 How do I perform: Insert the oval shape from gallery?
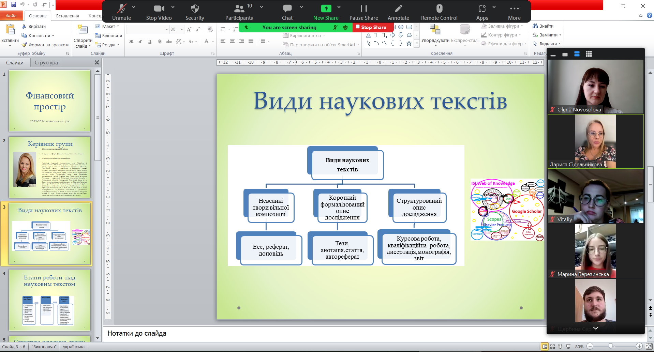[401, 27]
